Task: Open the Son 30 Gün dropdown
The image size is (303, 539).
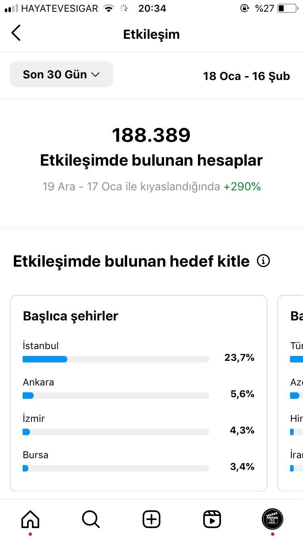Action: 61,74
